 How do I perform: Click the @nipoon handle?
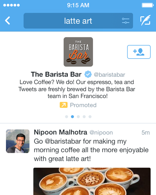[101, 133]
